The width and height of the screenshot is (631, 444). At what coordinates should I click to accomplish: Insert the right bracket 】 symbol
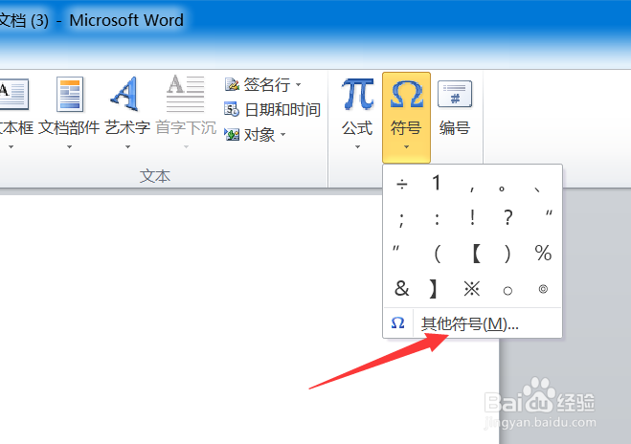click(x=433, y=289)
